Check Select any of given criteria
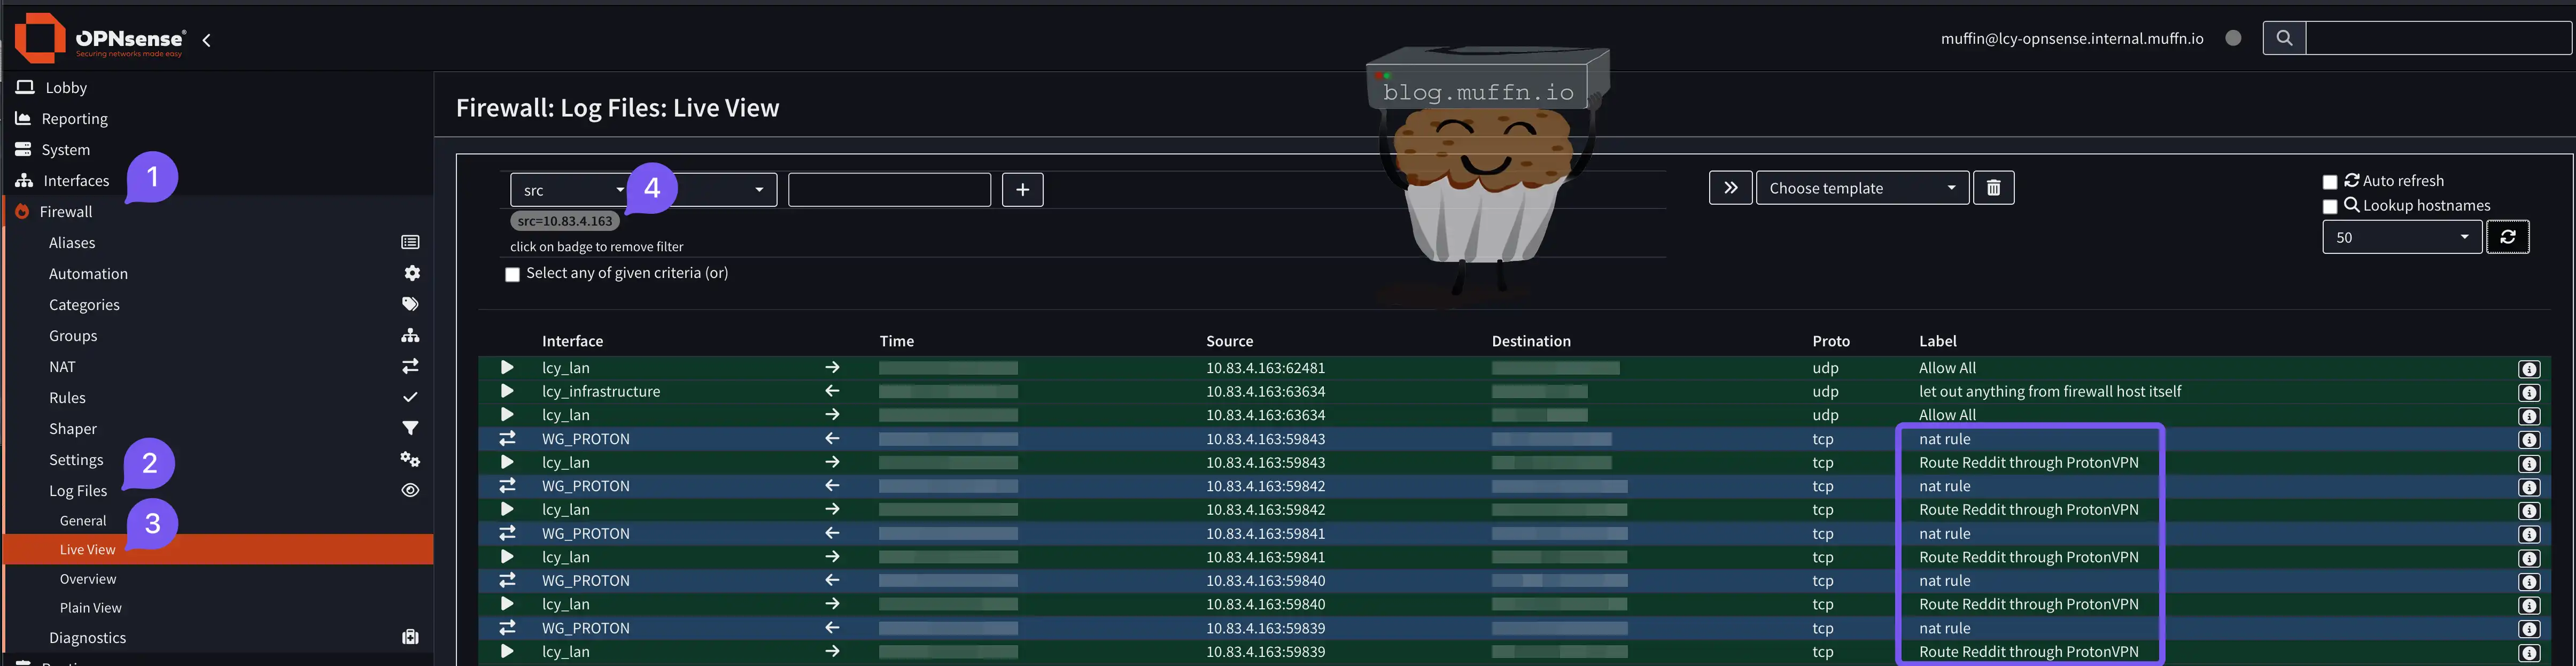Viewport: 2576px width, 666px height. 513,275
